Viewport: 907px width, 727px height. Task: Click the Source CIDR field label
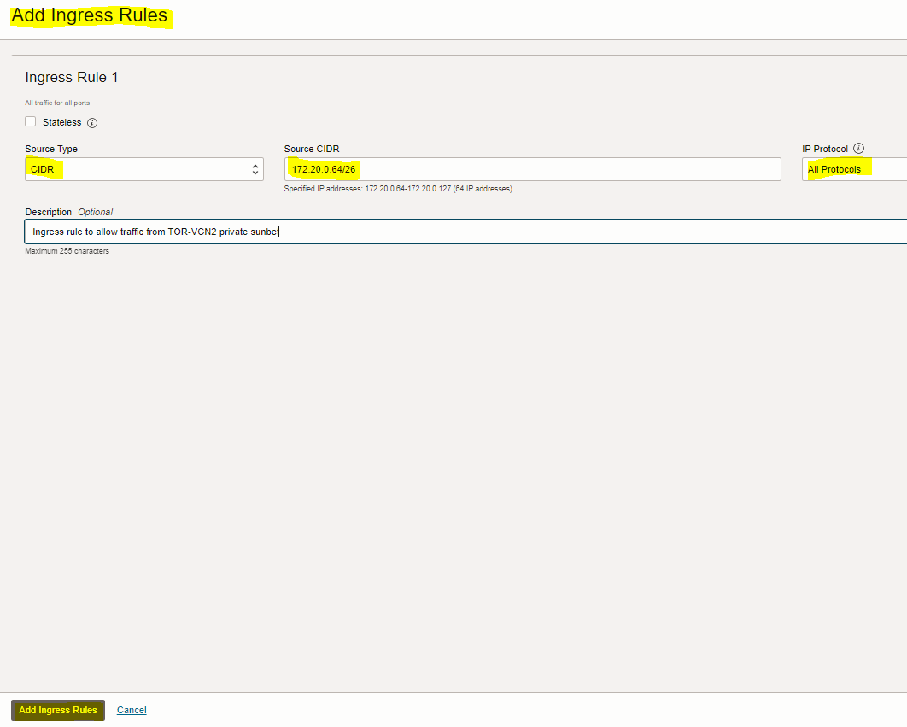click(x=312, y=150)
